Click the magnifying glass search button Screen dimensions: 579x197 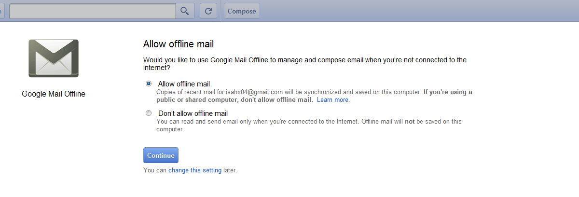[x=185, y=11]
